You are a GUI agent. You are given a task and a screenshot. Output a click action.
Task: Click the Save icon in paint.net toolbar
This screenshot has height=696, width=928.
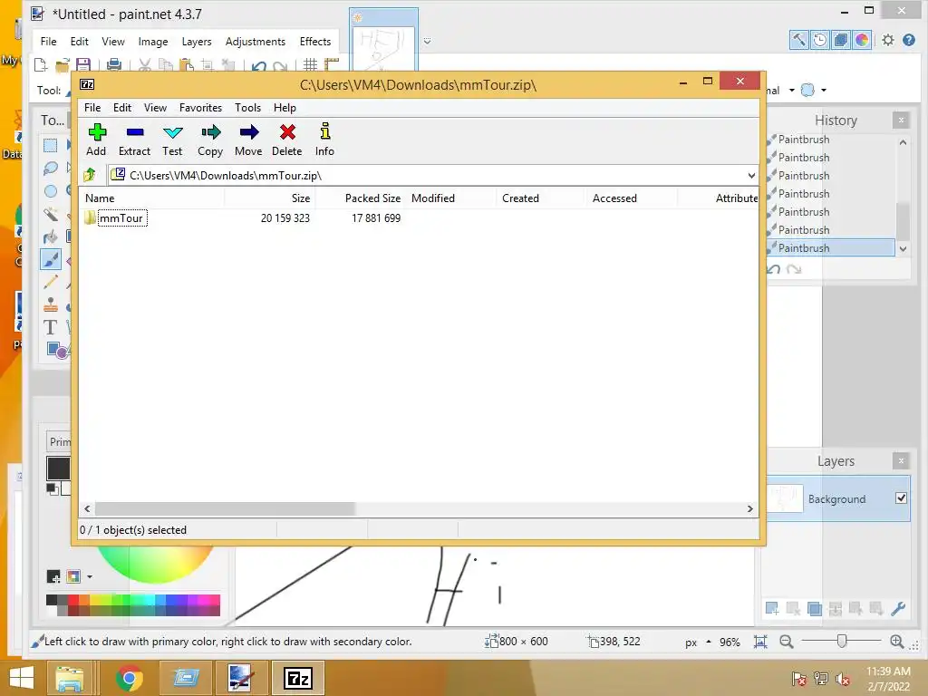83,64
